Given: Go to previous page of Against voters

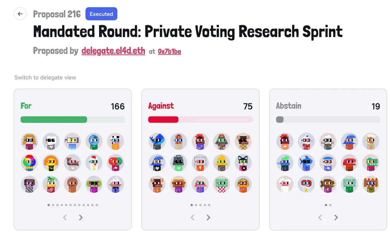Looking at the screenshot, I should [x=192, y=217].
